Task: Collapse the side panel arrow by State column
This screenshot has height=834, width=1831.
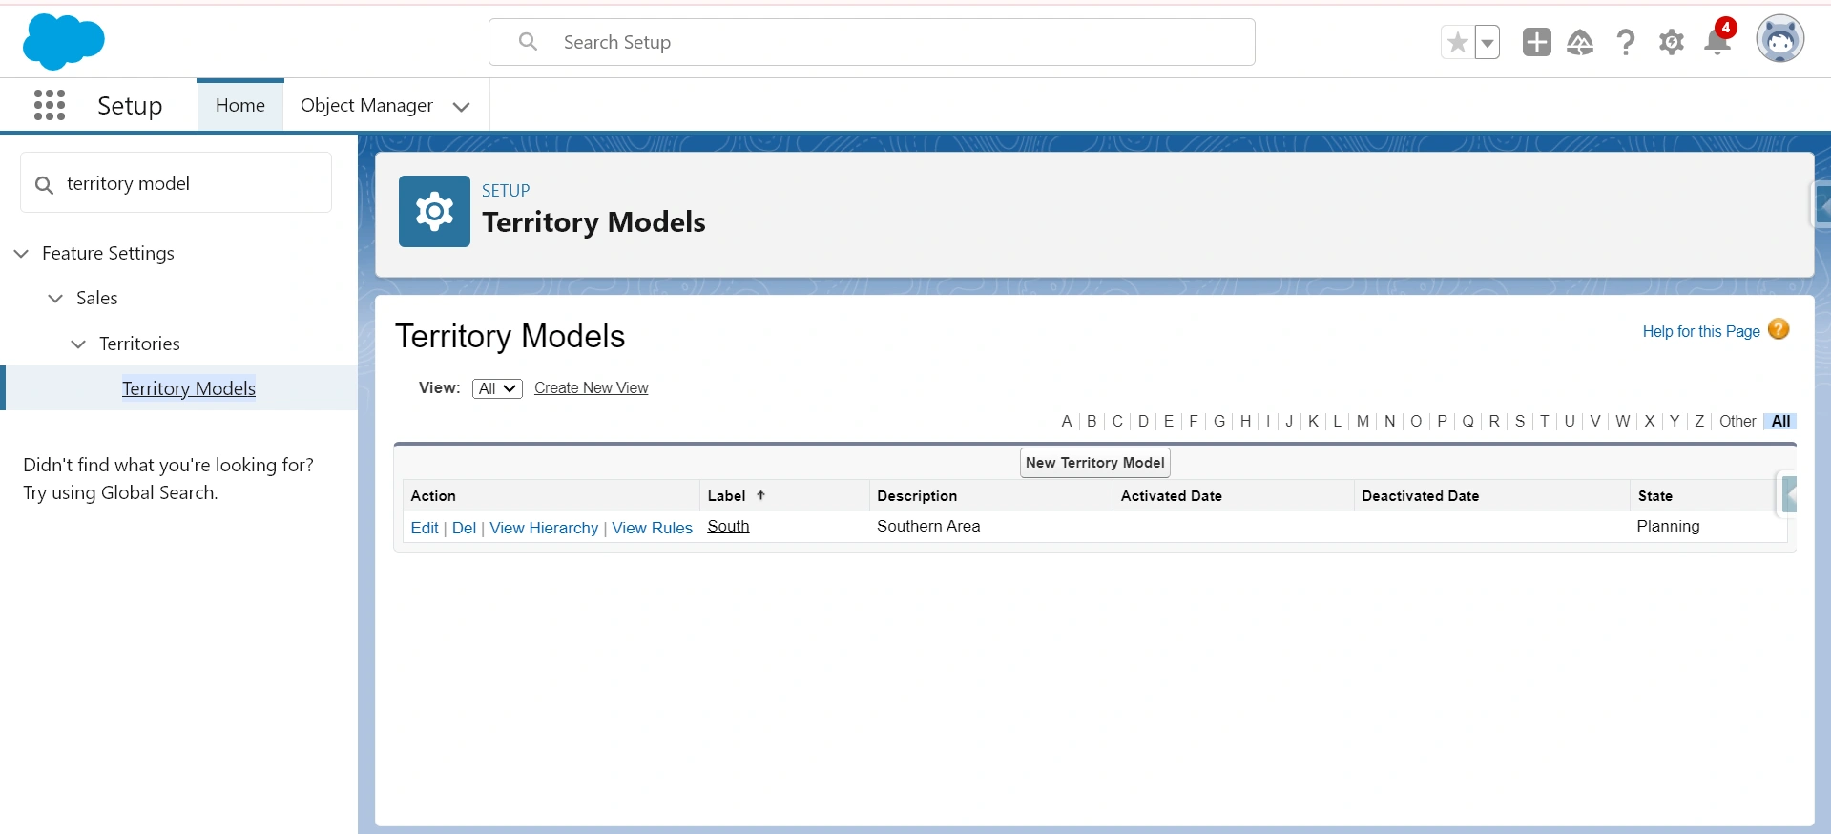Action: (1789, 494)
